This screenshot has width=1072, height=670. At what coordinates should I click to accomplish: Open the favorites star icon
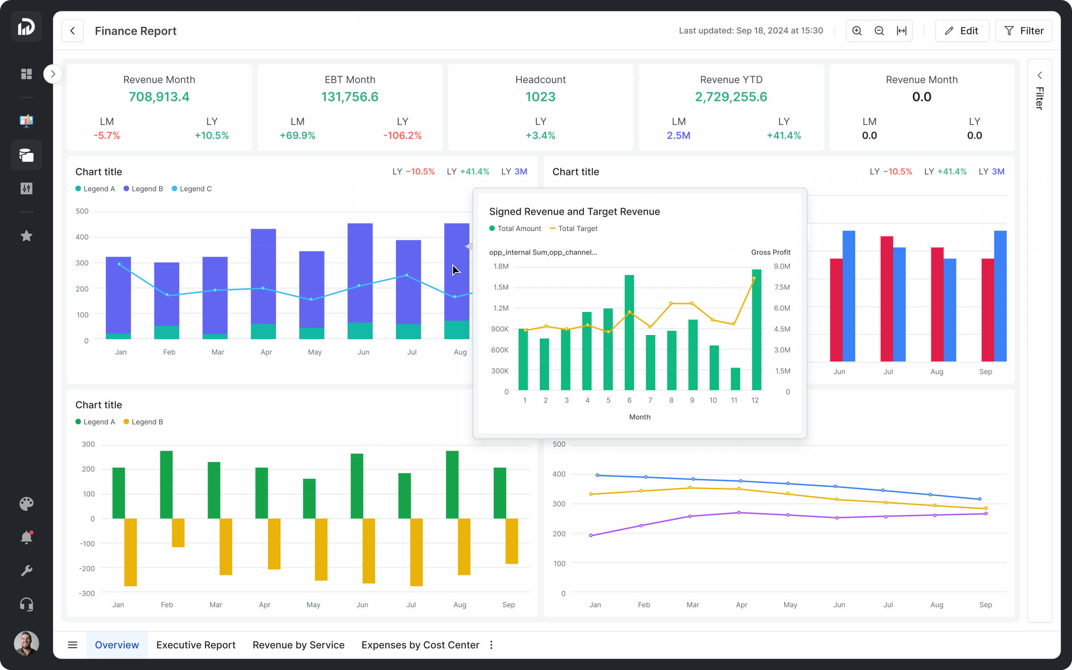pyautogui.click(x=26, y=236)
